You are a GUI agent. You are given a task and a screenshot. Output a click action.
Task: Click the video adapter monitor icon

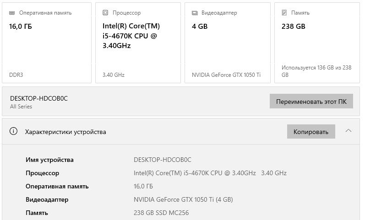195,13
